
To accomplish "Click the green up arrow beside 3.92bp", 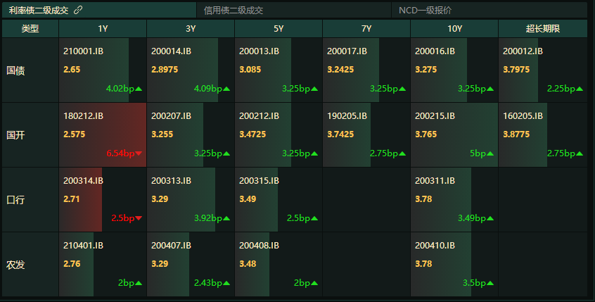I will tap(226, 218).
